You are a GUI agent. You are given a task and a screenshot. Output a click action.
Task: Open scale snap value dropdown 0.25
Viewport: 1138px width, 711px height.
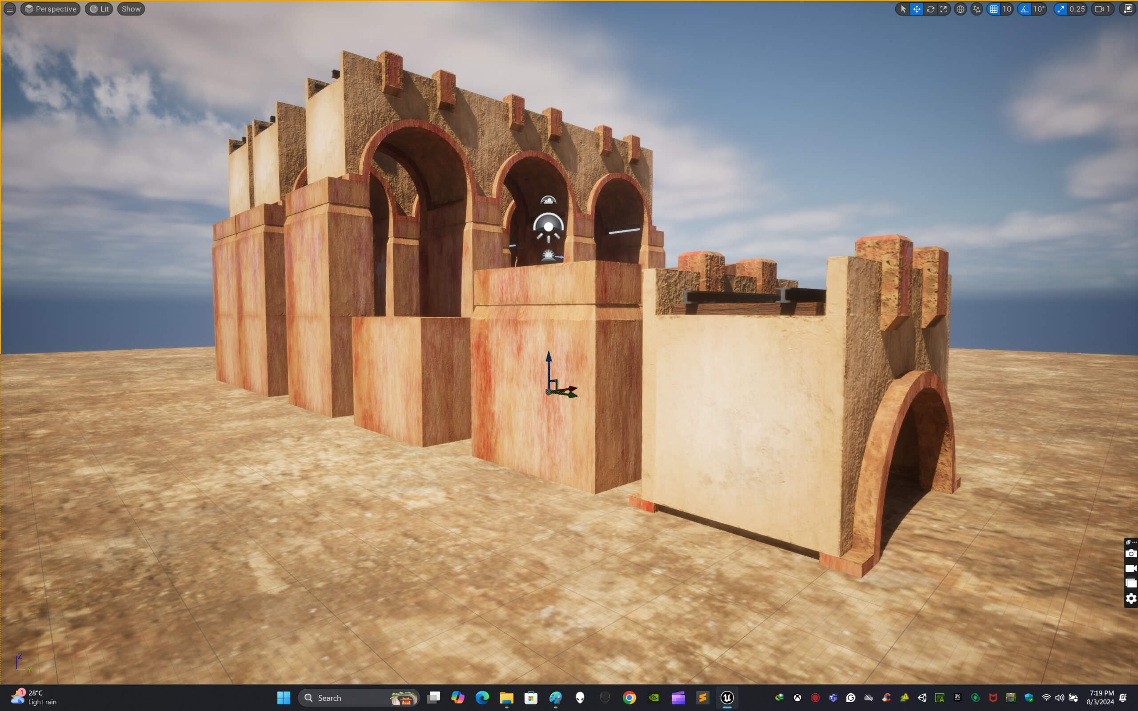click(1078, 9)
